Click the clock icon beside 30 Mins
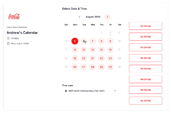 click(8, 38)
